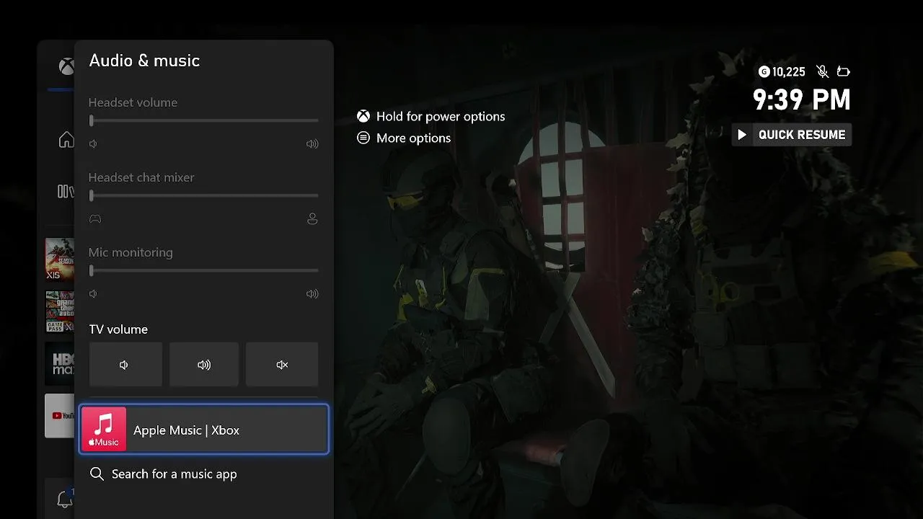Screen dimensions: 923x519
Task: Click mic monitoring high speaker icon
Action: tap(312, 294)
